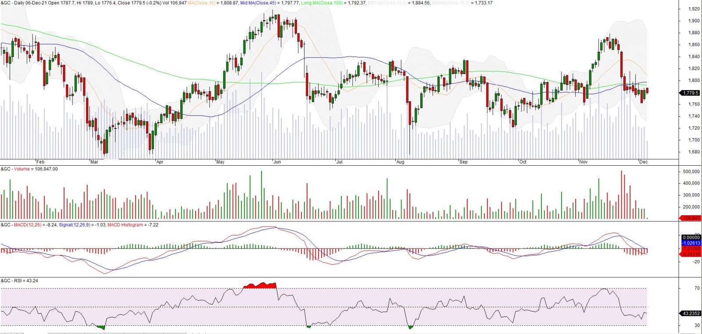702x334 pixels.
Task: Click the Aug marker on time axis
Action: [x=400, y=162]
